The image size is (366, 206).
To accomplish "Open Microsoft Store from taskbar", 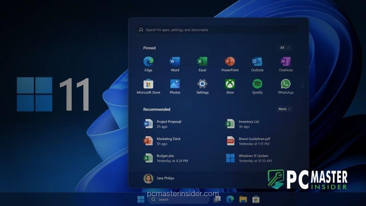I will (x=256, y=199).
